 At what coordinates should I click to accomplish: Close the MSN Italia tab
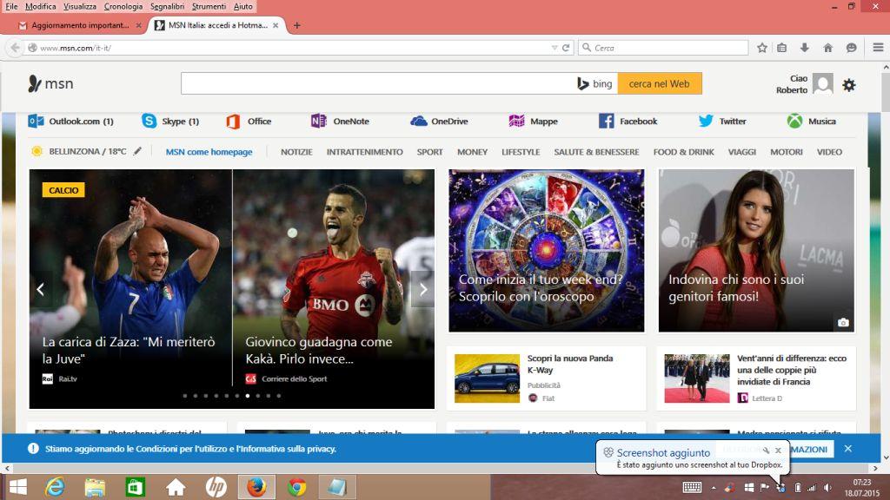click(276, 25)
